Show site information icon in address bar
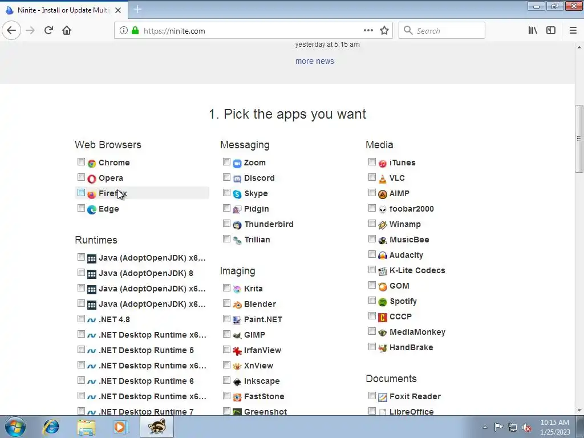The width and height of the screenshot is (584, 438). [124, 31]
